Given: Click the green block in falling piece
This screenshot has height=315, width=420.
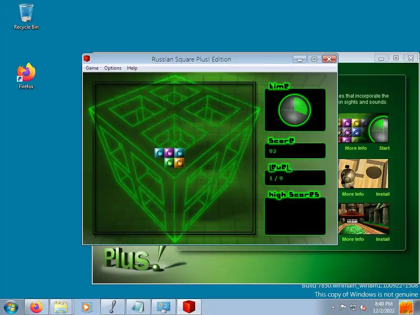Looking at the screenshot, I should tap(169, 162).
